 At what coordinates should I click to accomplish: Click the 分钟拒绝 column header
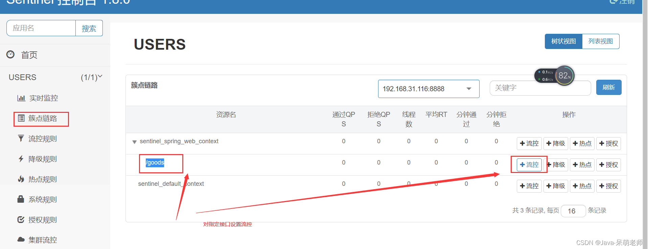pos(496,119)
